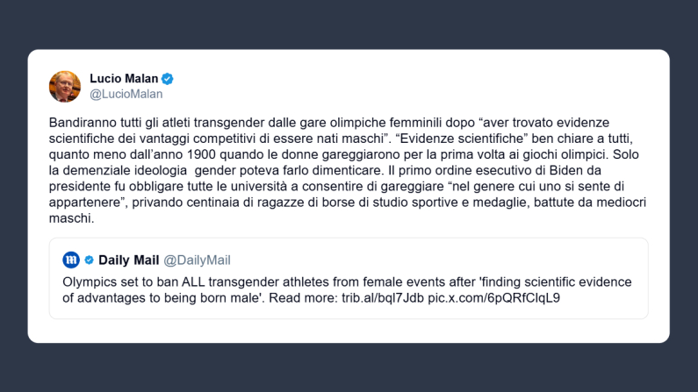Open the Lucio Malan display name
This screenshot has height=392, width=698.
point(123,79)
